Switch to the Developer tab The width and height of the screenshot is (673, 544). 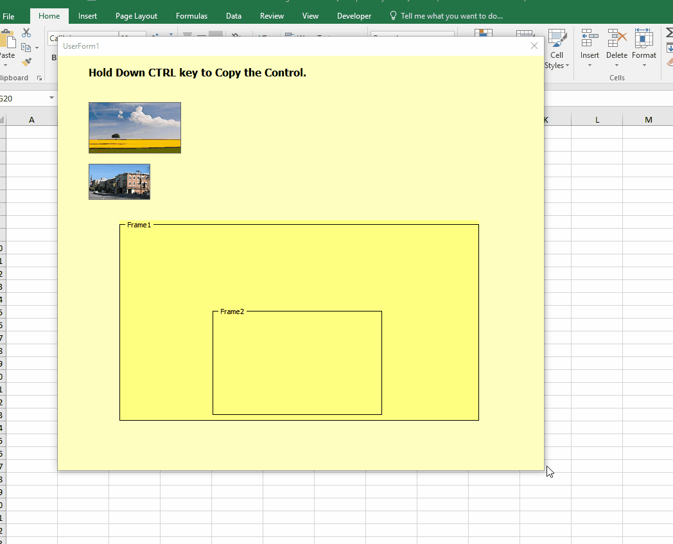tap(354, 16)
